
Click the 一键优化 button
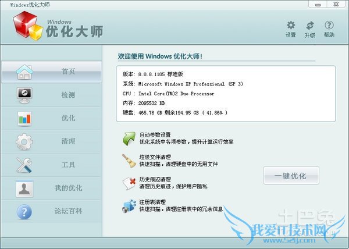291,175
